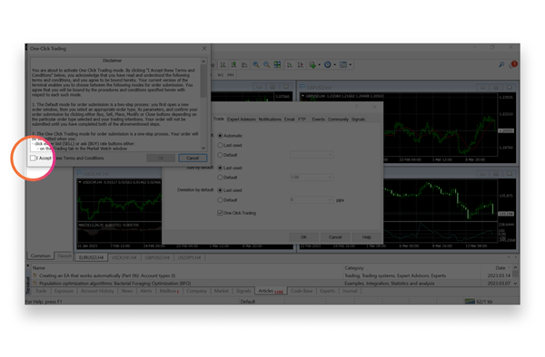
Task: Click the disclaimer scrollbar down arrow
Action: pos(203,148)
